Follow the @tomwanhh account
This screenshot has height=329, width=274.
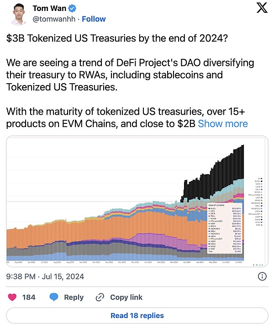(94, 19)
